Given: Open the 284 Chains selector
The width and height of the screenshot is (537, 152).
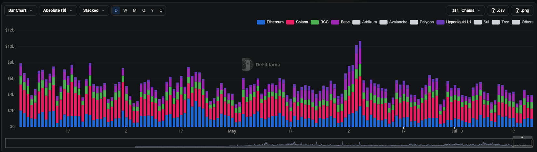Looking at the screenshot, I should [x=466, y=10].
